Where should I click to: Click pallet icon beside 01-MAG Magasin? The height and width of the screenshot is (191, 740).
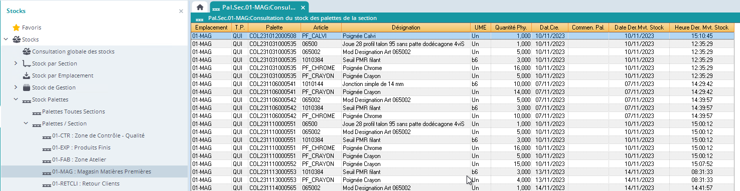click(47, 172)
